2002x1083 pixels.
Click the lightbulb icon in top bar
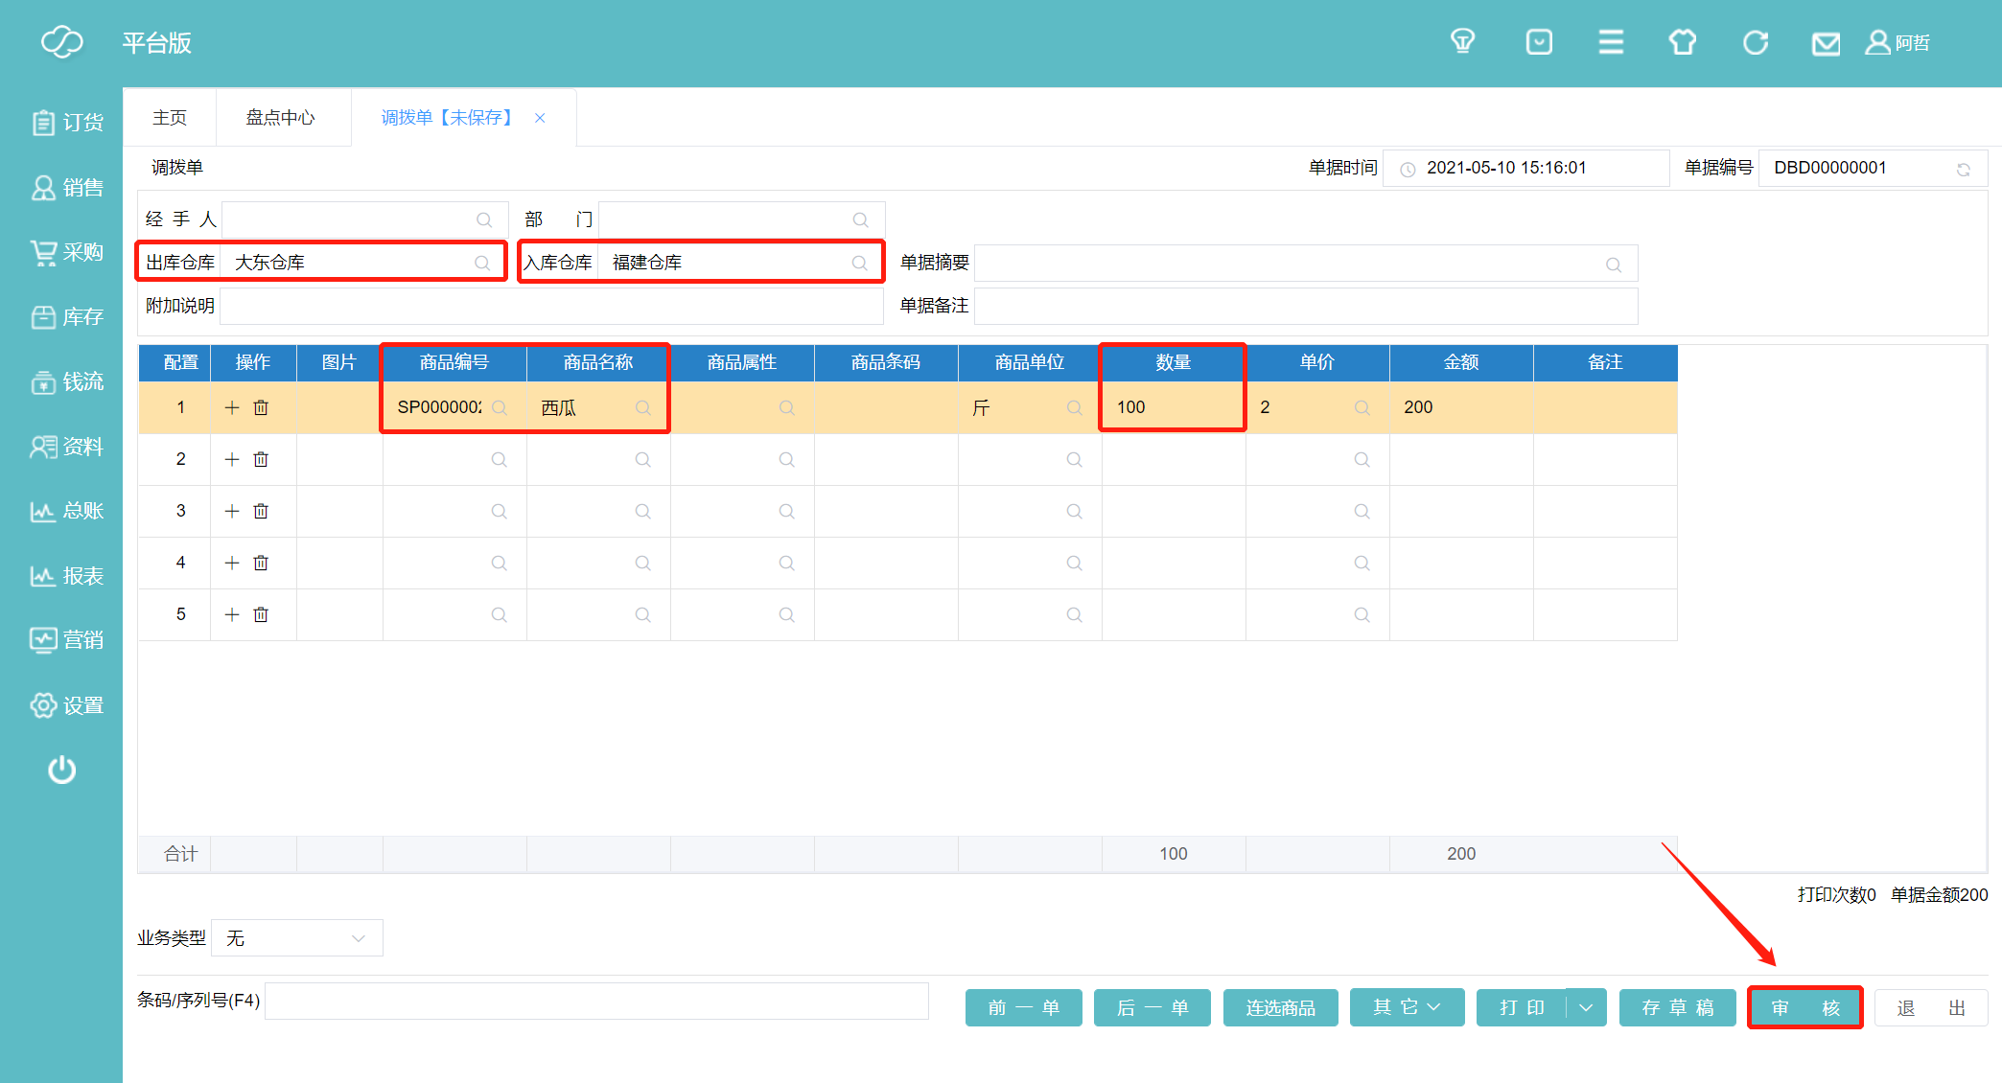tap(1462, 42)
